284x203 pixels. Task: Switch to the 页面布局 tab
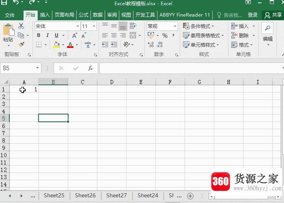click(x=64, y=15)
